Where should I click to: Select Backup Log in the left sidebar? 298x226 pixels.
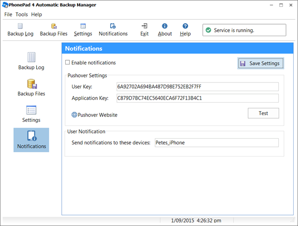click(31, 61)
